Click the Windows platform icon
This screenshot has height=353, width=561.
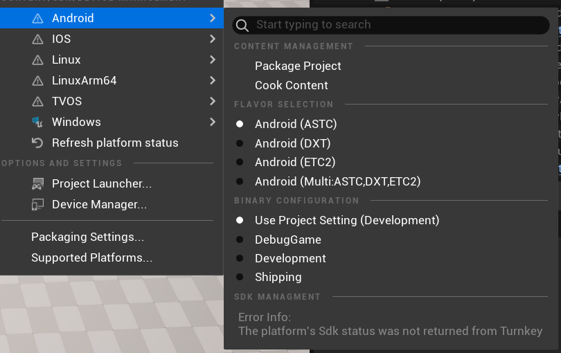pyautogui.click(x=37, y=122)
